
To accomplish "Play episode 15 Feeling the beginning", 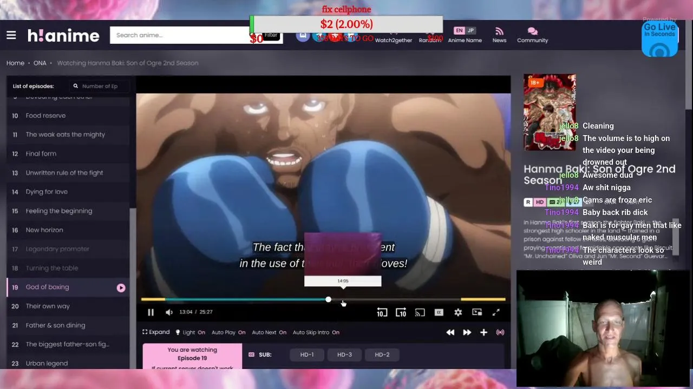I will point(68,211).
